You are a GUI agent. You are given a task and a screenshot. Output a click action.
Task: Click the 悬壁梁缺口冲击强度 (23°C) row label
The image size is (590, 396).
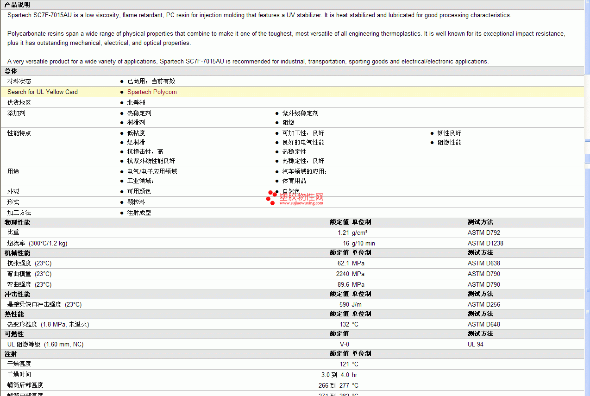click(44, 304)
